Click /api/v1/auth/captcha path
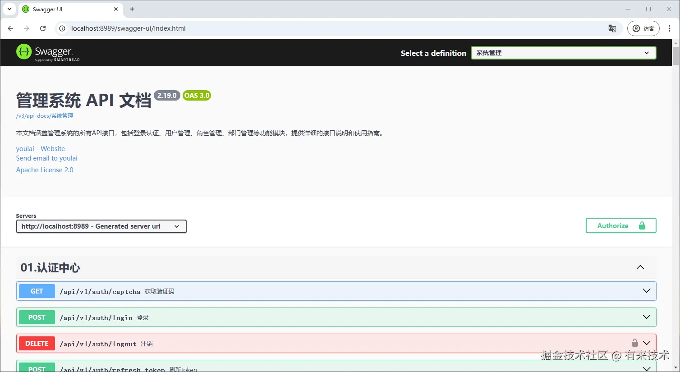680x372 pixels. click(100, 292)
